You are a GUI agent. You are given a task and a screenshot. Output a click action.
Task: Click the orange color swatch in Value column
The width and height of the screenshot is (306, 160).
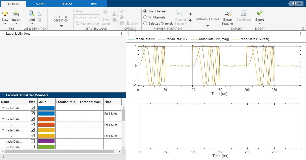pyautogui.click(x=46, y=119)
